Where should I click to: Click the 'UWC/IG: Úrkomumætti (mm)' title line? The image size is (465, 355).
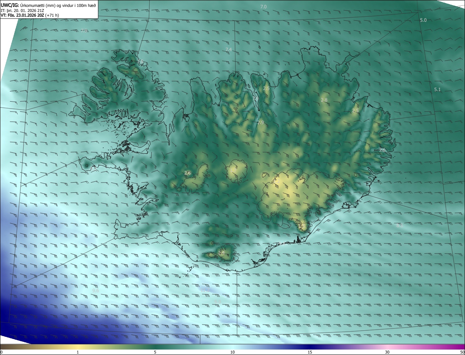[x=48, y=5]
